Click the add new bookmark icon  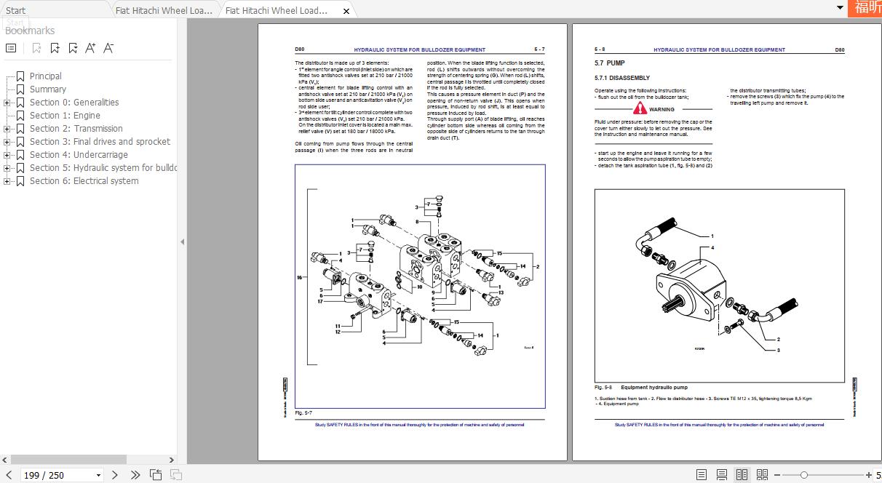[x=55, y=48]
